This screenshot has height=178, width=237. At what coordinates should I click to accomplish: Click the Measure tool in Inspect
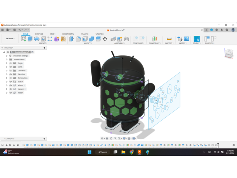coord(169,38)
